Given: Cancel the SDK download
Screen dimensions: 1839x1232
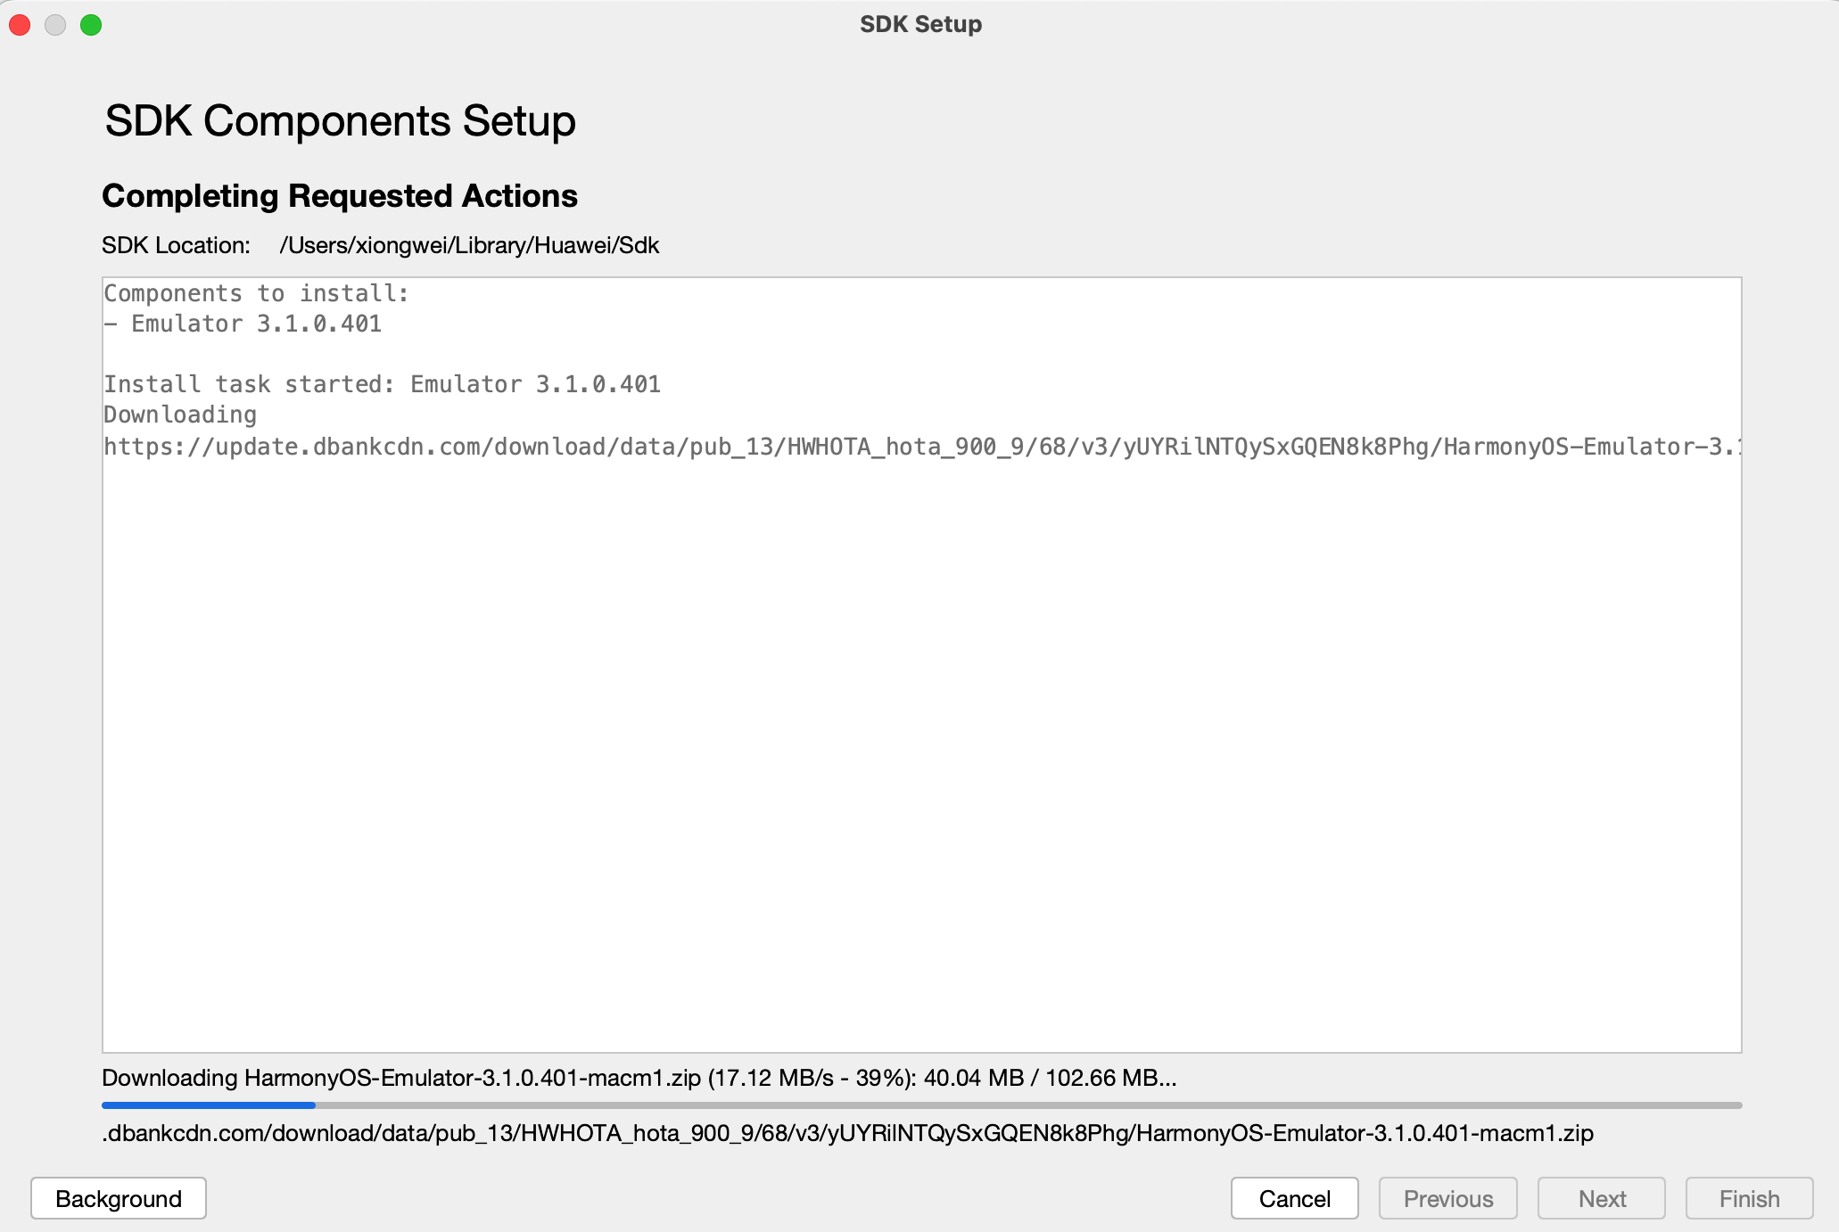Looking at the screenshot, I should [x=1294, y=1198].
